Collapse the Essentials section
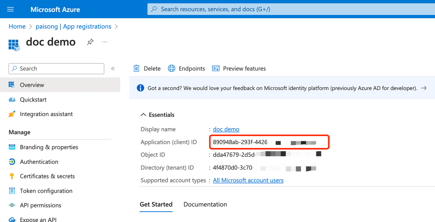This screenshot has height=222, width=435. point(157,115)
